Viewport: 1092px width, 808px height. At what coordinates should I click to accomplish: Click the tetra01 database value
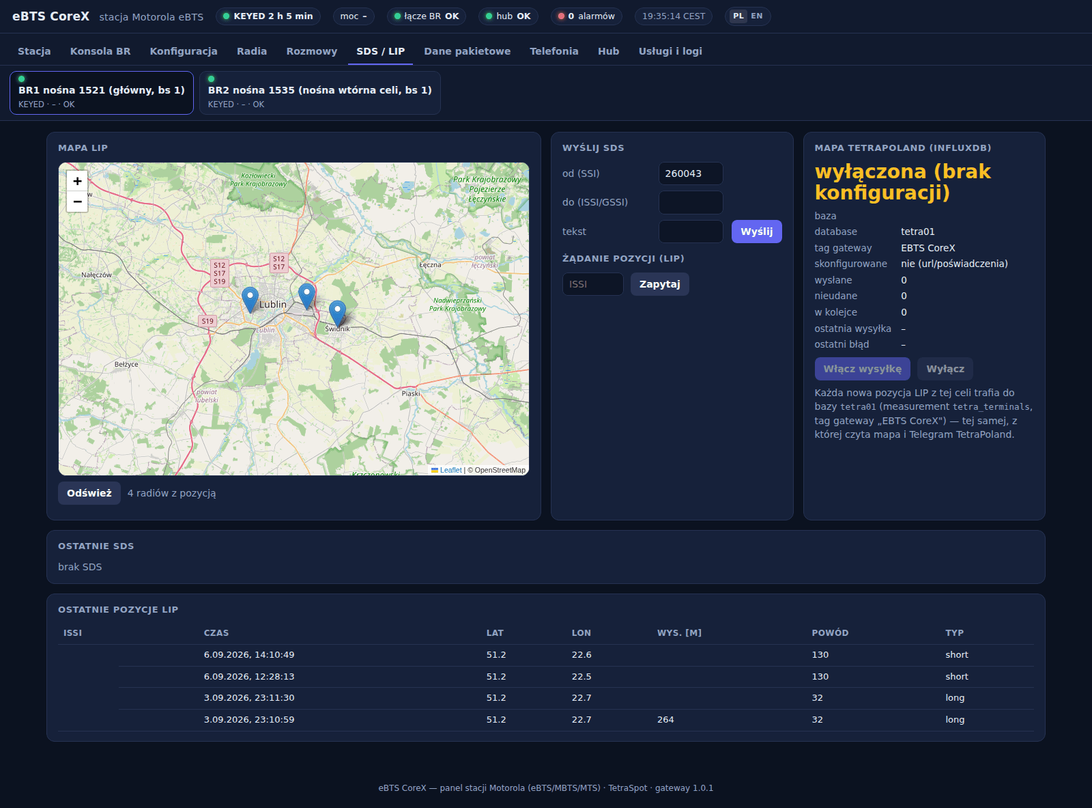(x=918, y=232)
